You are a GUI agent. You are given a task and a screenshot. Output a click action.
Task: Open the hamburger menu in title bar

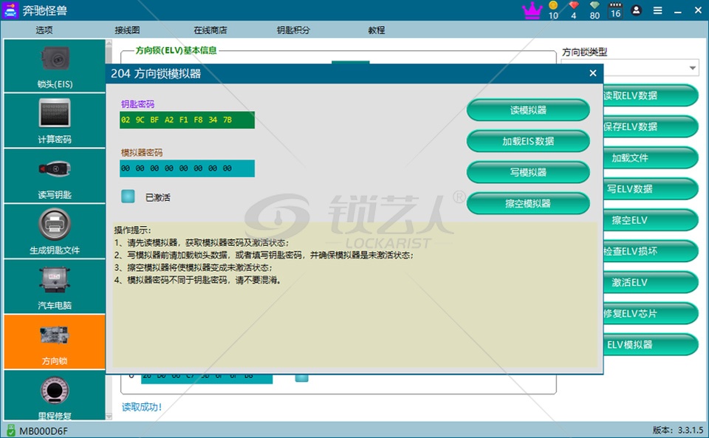[x=658, y=10]
